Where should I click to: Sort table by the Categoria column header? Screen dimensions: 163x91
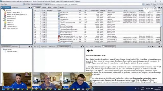coord(114,10)
